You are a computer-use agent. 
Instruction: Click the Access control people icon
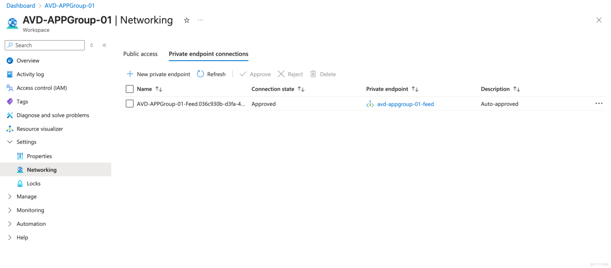[x=10, y=88]
